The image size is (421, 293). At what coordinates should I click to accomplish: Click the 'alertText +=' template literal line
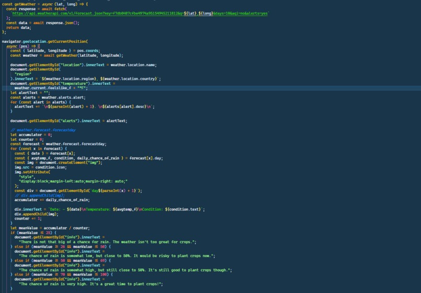click(x=84, y=107)
